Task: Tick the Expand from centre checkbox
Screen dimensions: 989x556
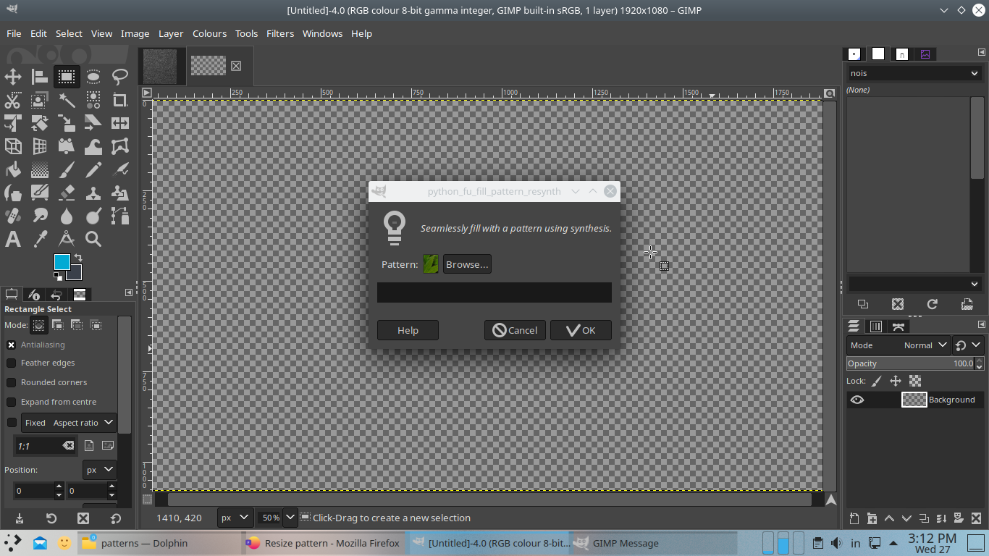Action: tap(12, 402)
